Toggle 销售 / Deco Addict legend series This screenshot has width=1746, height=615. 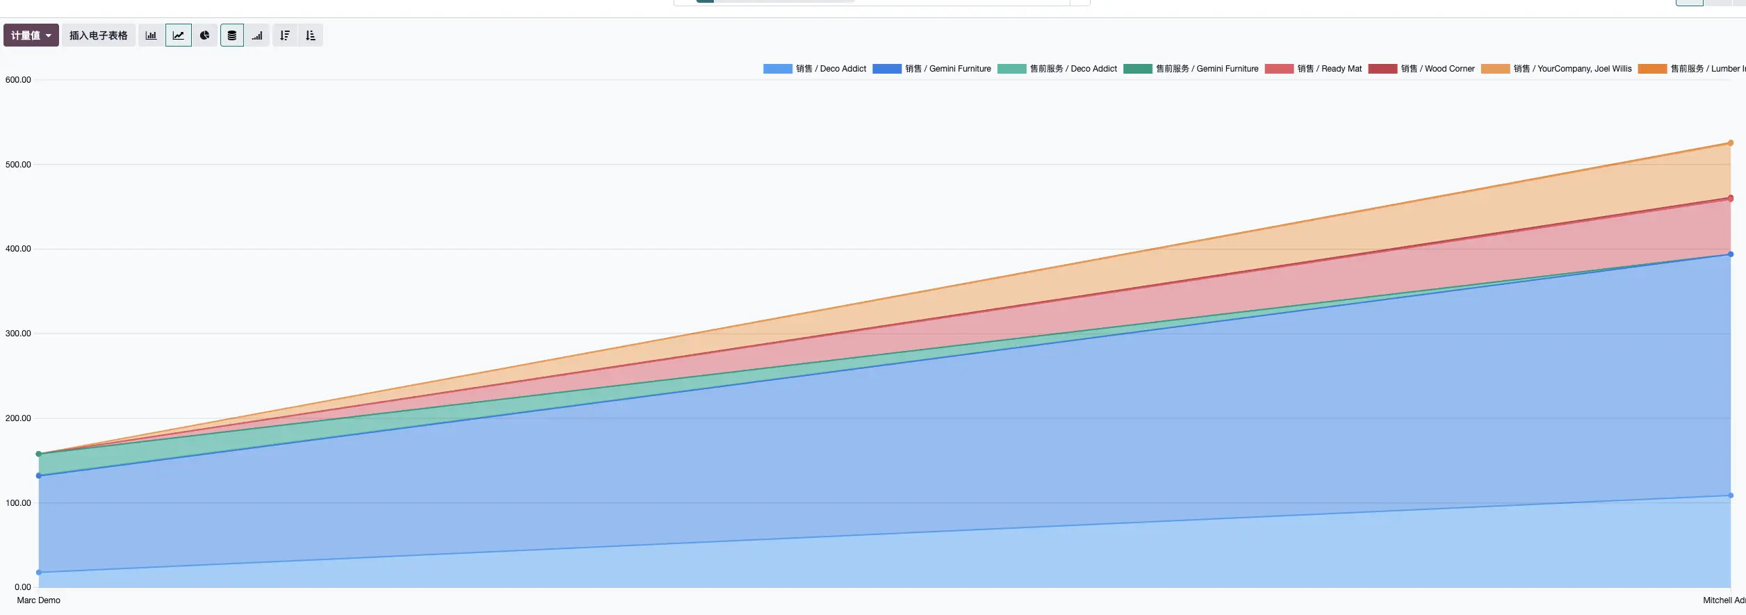point(815,69)
